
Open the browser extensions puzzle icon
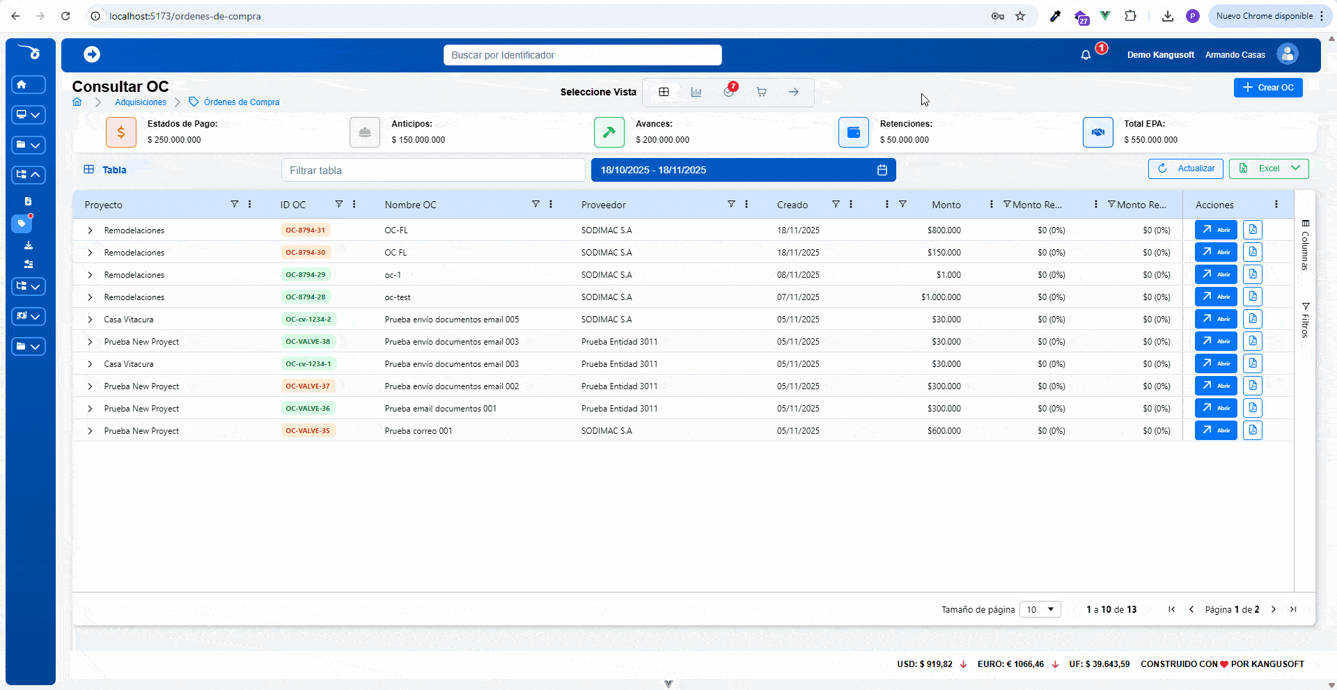(x=1131, y=15)
